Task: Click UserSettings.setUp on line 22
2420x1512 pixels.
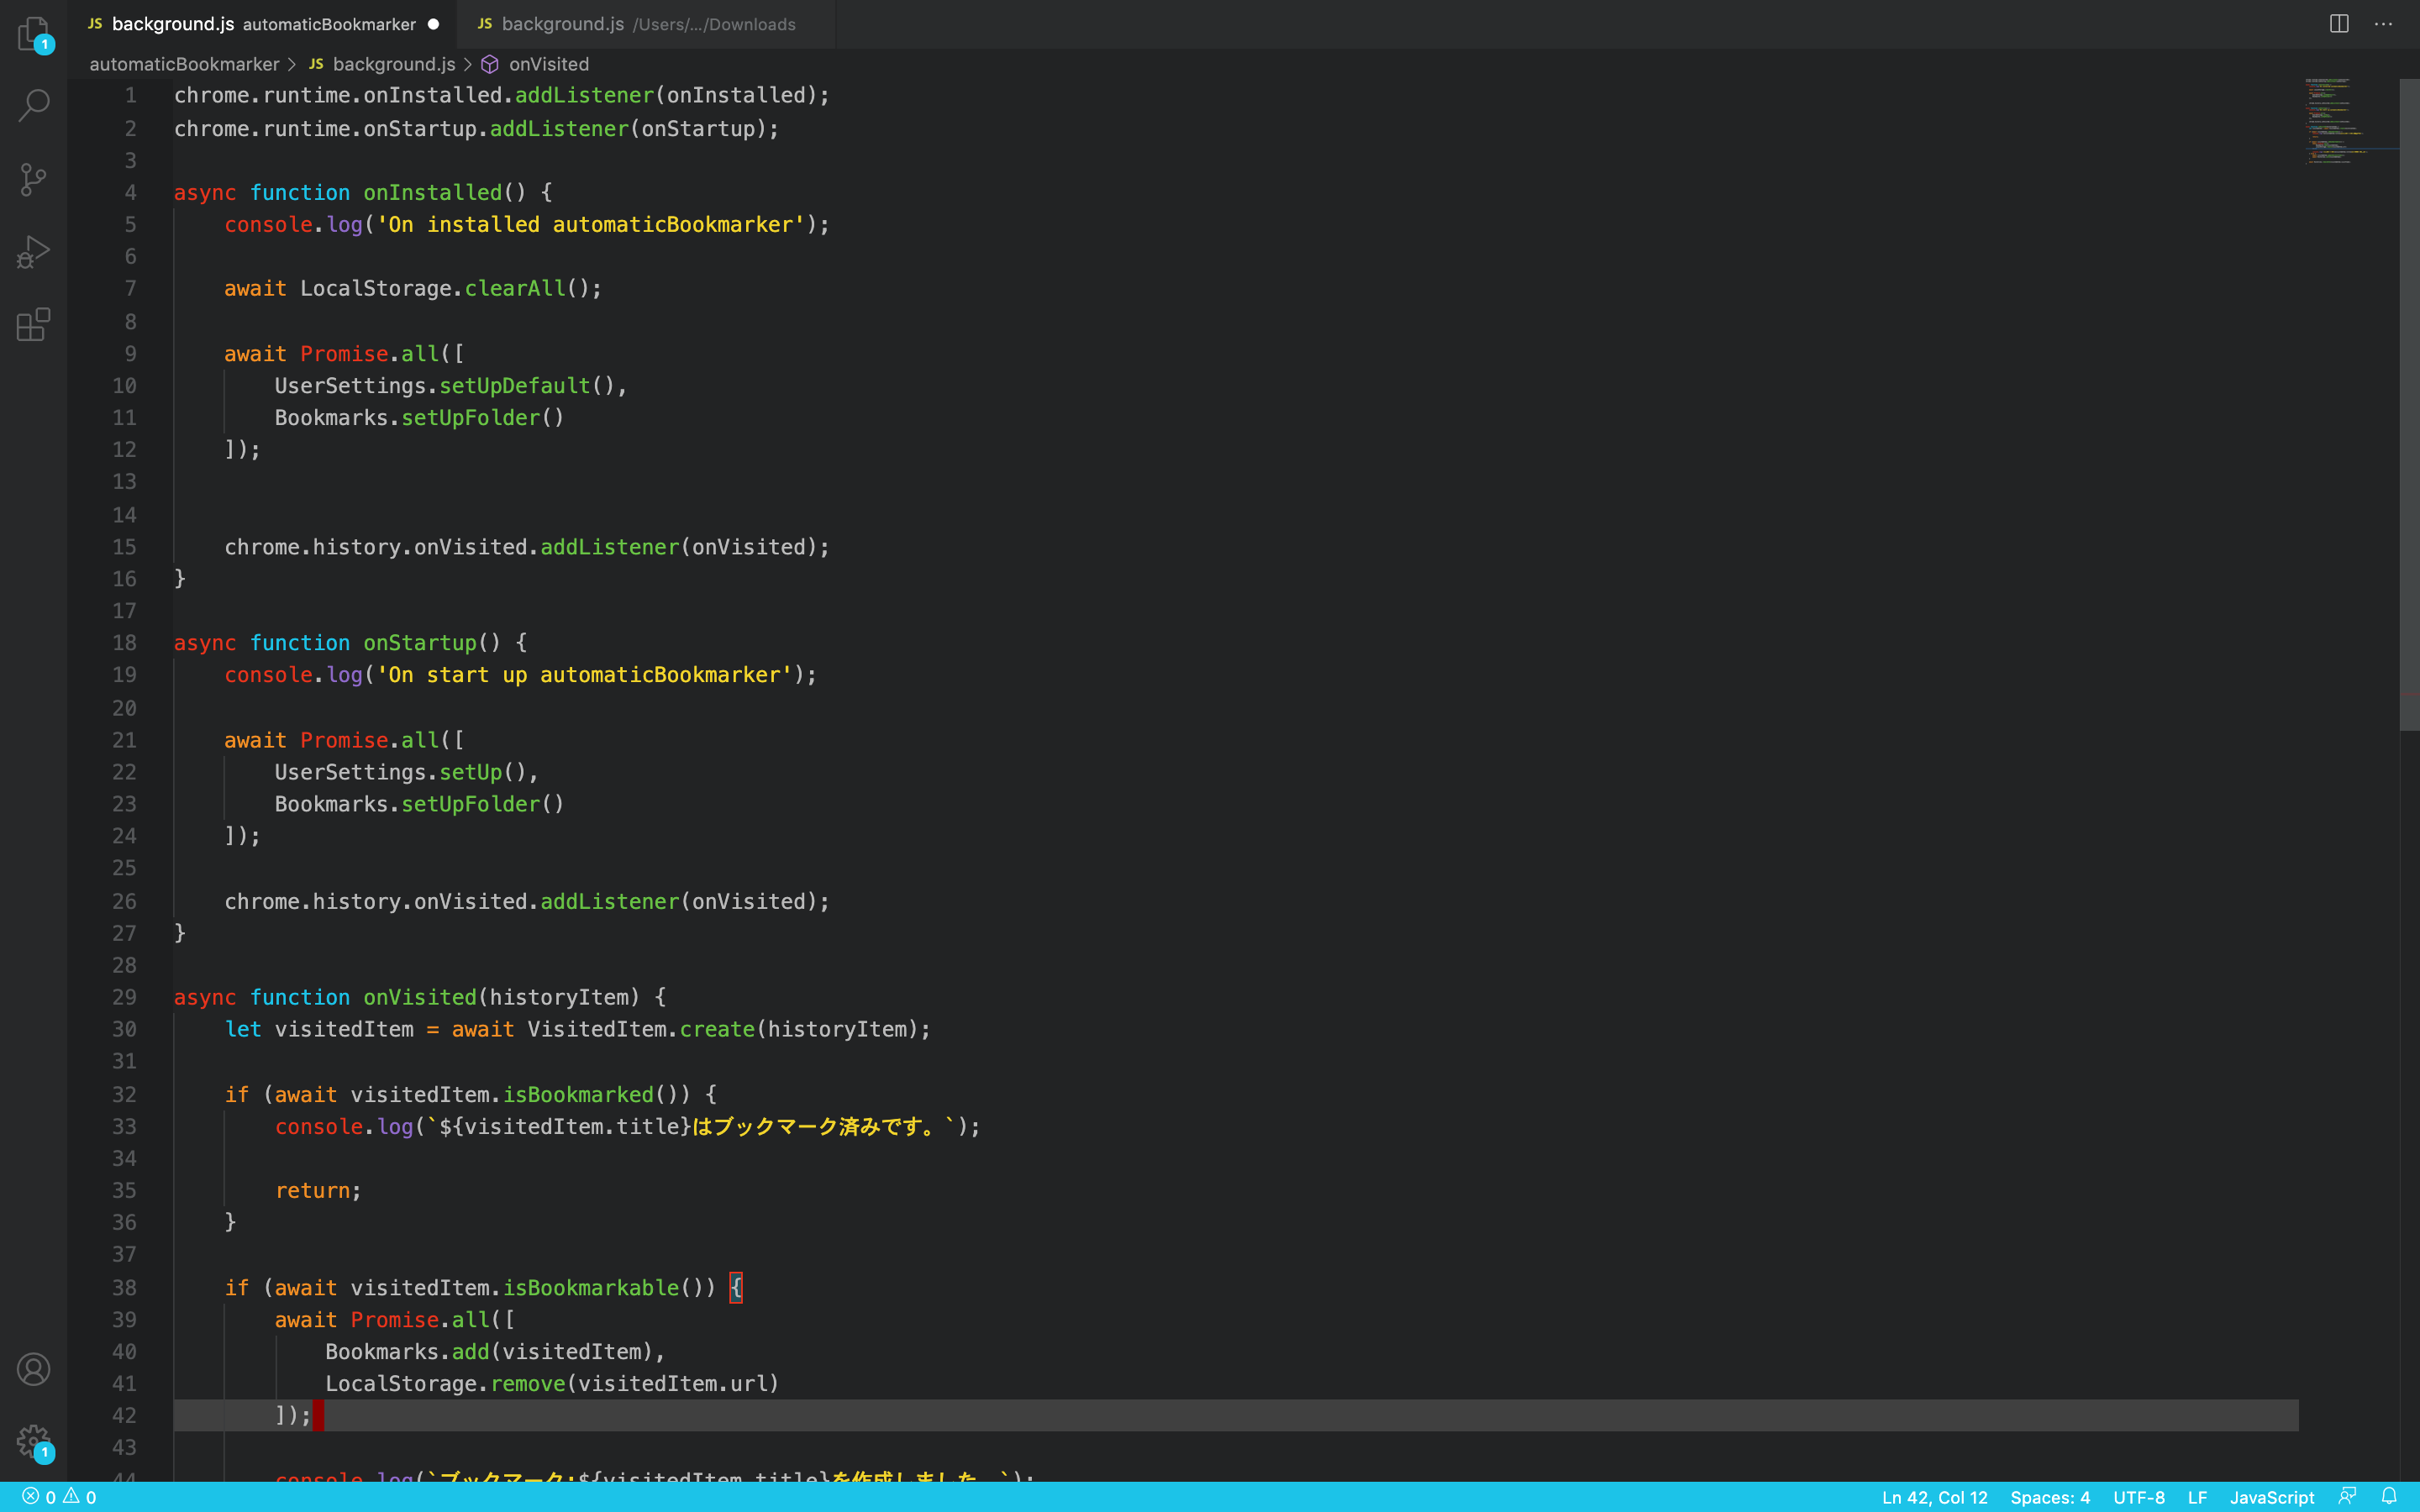Action: coord(388,772)
